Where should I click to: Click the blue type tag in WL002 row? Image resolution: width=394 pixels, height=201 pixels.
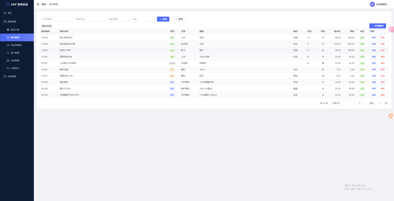[172, 89]
